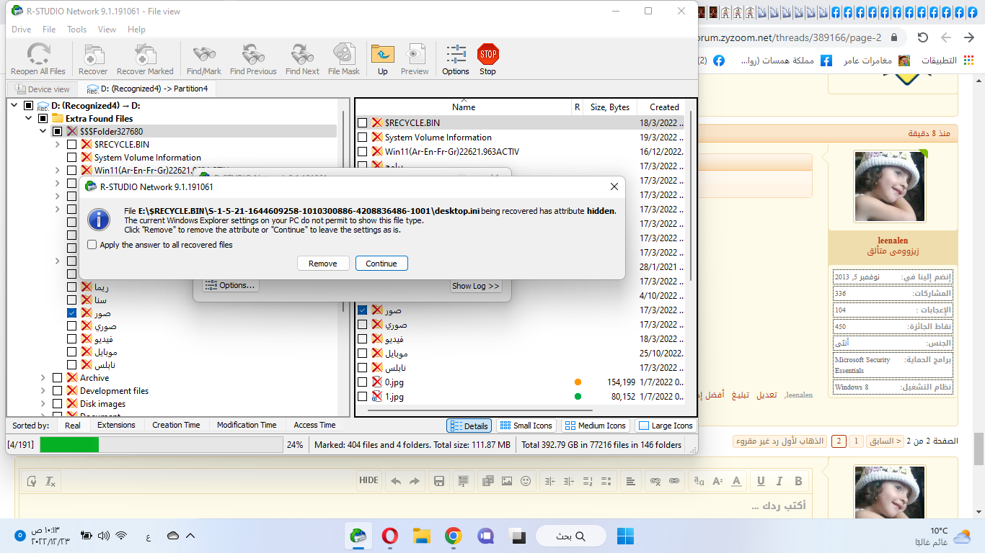Open the File menu

point(49,30)
